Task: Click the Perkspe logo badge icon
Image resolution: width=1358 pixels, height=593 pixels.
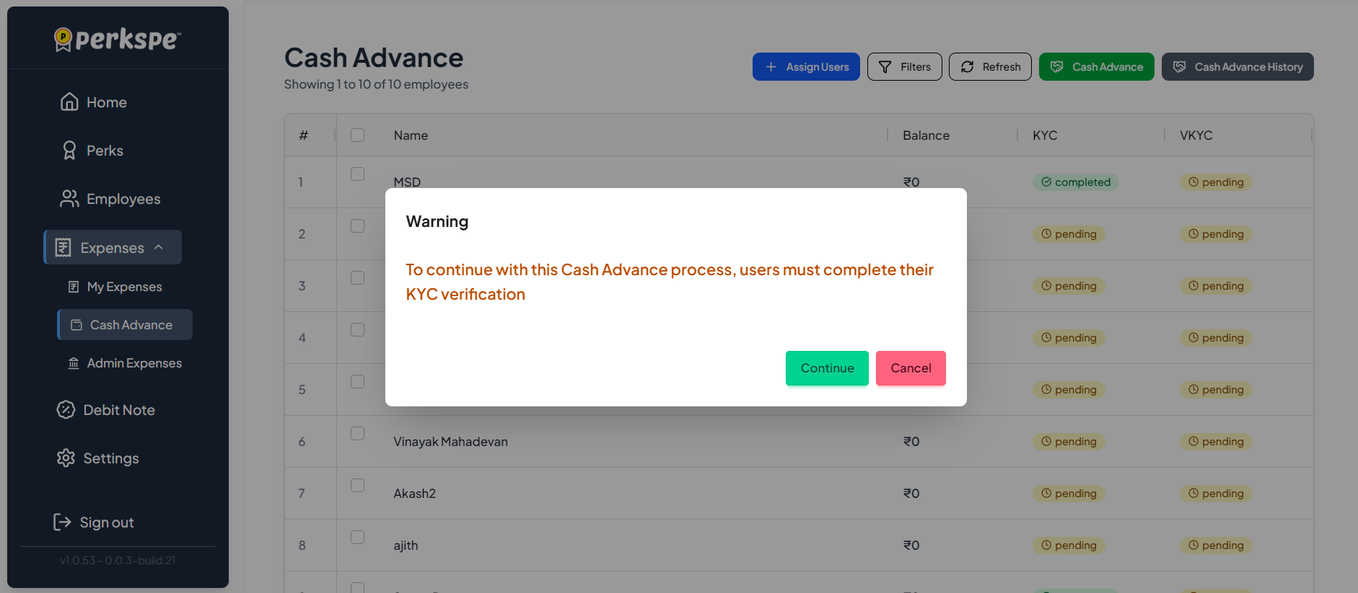Action: click(63, 38)
